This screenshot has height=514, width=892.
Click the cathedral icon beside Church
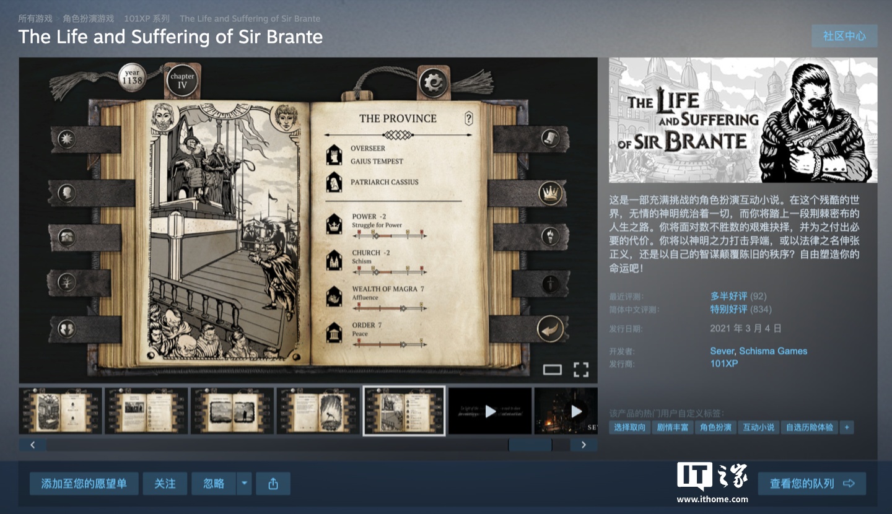coord(334,260)
